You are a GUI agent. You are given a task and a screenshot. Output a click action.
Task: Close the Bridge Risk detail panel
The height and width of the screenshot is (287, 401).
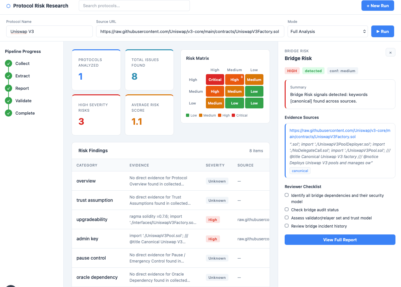(391, 52)
